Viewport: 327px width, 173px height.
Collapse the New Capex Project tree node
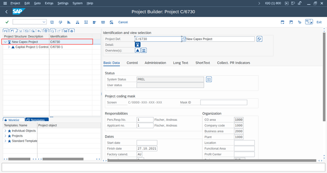[x=5, y=42]
